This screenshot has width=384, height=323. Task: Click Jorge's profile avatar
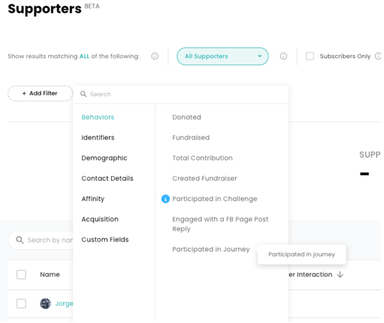click(x=45, y=303)
